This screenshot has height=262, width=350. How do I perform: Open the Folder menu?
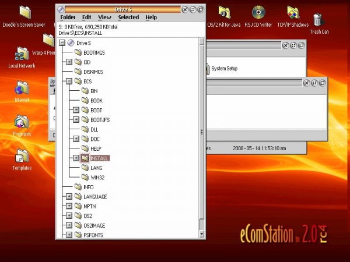(x=68, y=17)
